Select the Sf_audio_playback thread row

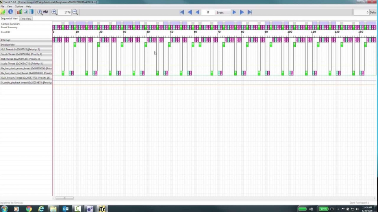[26, 82]
